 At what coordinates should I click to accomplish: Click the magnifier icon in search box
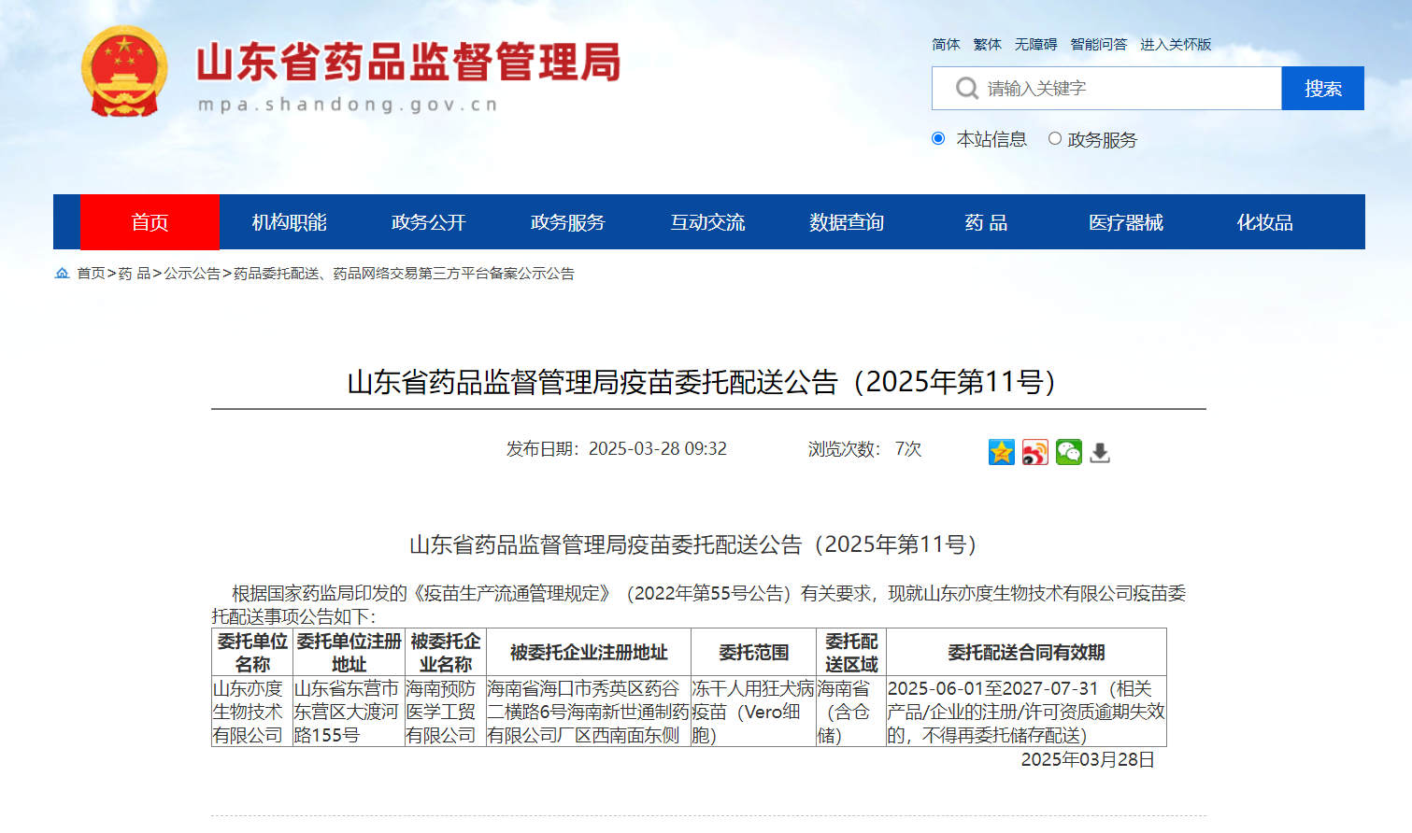[966, 89]
